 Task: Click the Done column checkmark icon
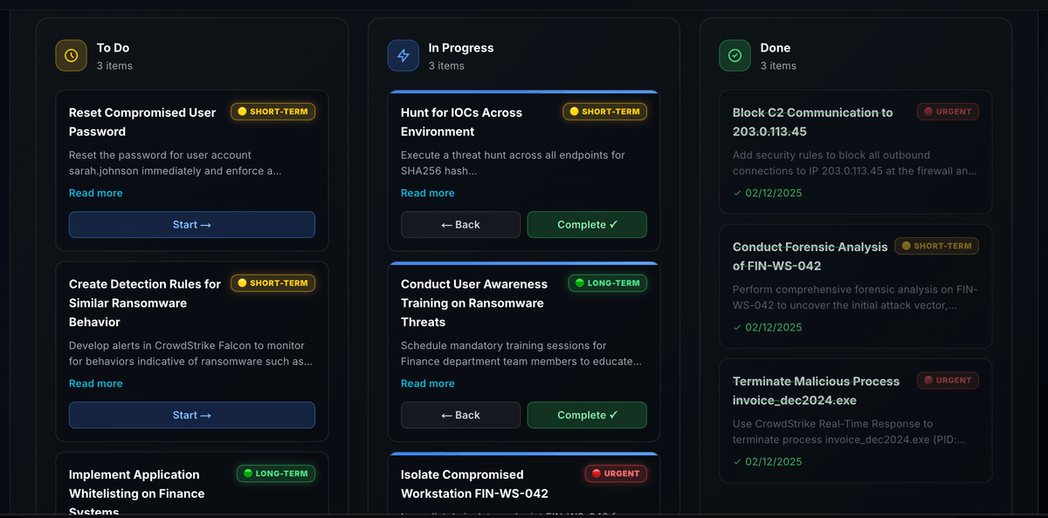[735, 56]
